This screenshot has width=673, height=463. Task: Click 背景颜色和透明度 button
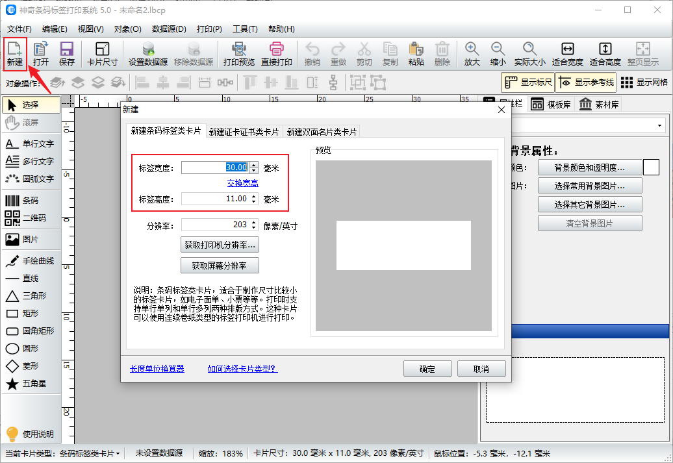(590, 168)
